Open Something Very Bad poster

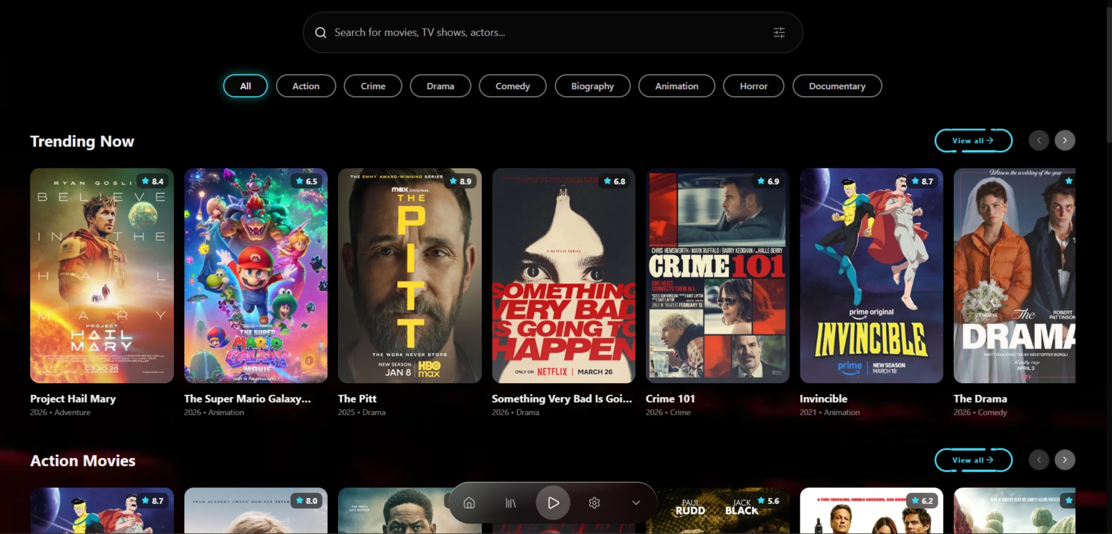564,275
